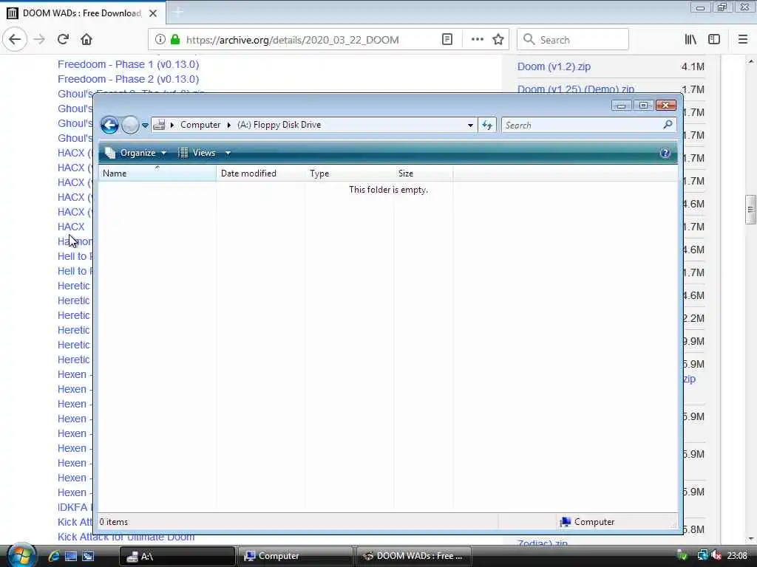Maximize the Floppy Disk Drive window
This screenshot has height=567, width=757.
pyautogui.click(x=643, y=106)
